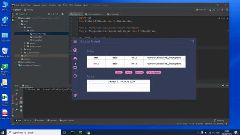Switch to the main_window.py editor tab
Image resolution: width=240 pixels, height=135 pixels.
(x=94, y=14)
